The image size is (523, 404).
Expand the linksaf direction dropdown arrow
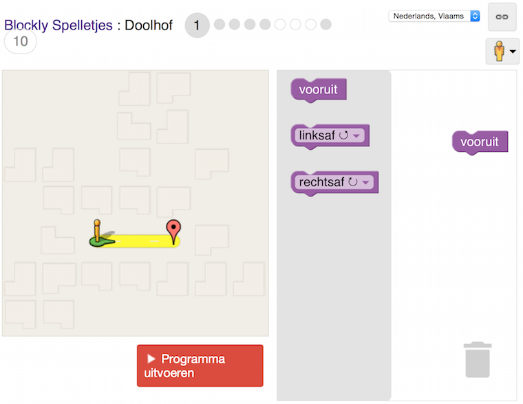356,135
